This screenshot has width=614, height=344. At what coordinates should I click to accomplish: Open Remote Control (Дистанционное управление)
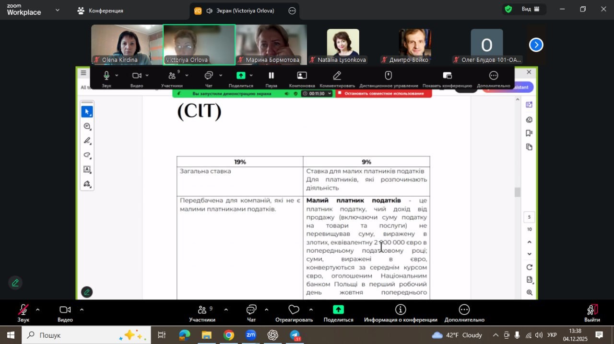(389, 76)
